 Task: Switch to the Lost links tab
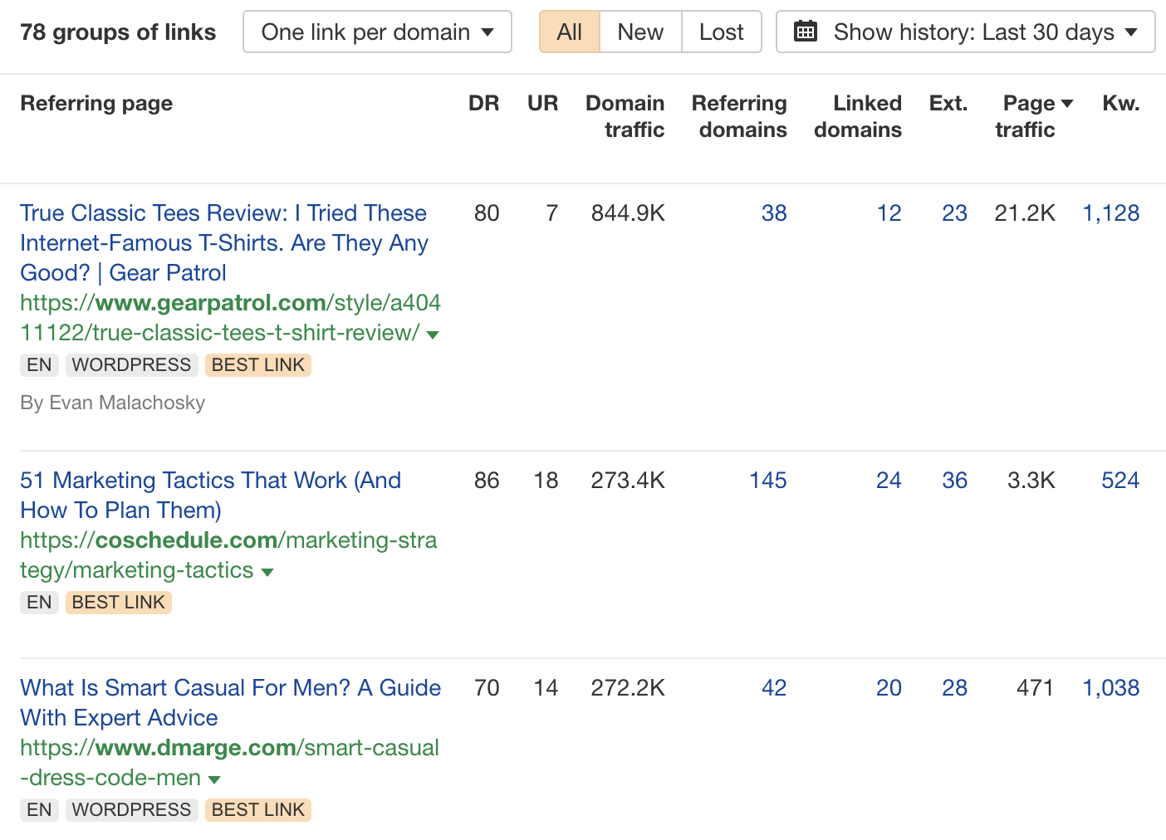tap(721, 32)
